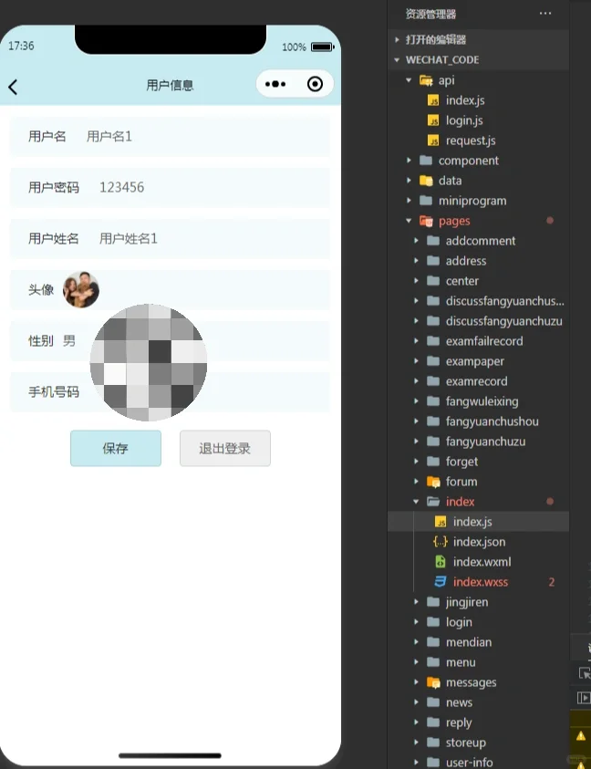
Task: Click the orange forum folder icon
Action: pos(433,482)
